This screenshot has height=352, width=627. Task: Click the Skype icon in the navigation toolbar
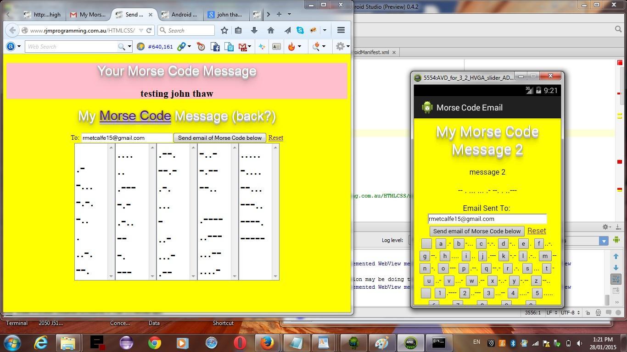tap(300, 30)
